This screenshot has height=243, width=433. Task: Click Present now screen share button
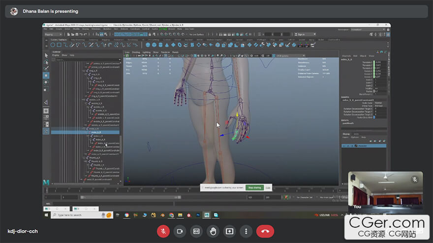[x=229, y=231]
